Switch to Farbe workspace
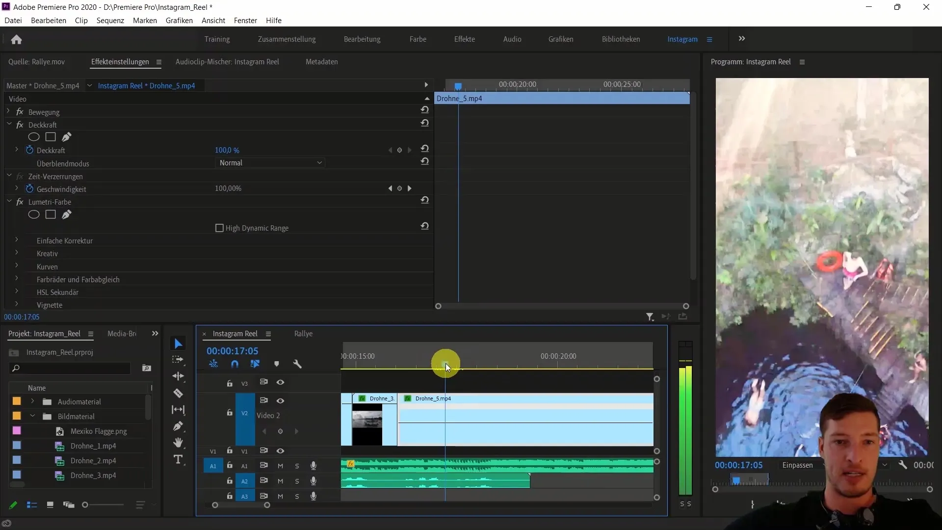This screenshot has height=530, width=942. [418, 39]
